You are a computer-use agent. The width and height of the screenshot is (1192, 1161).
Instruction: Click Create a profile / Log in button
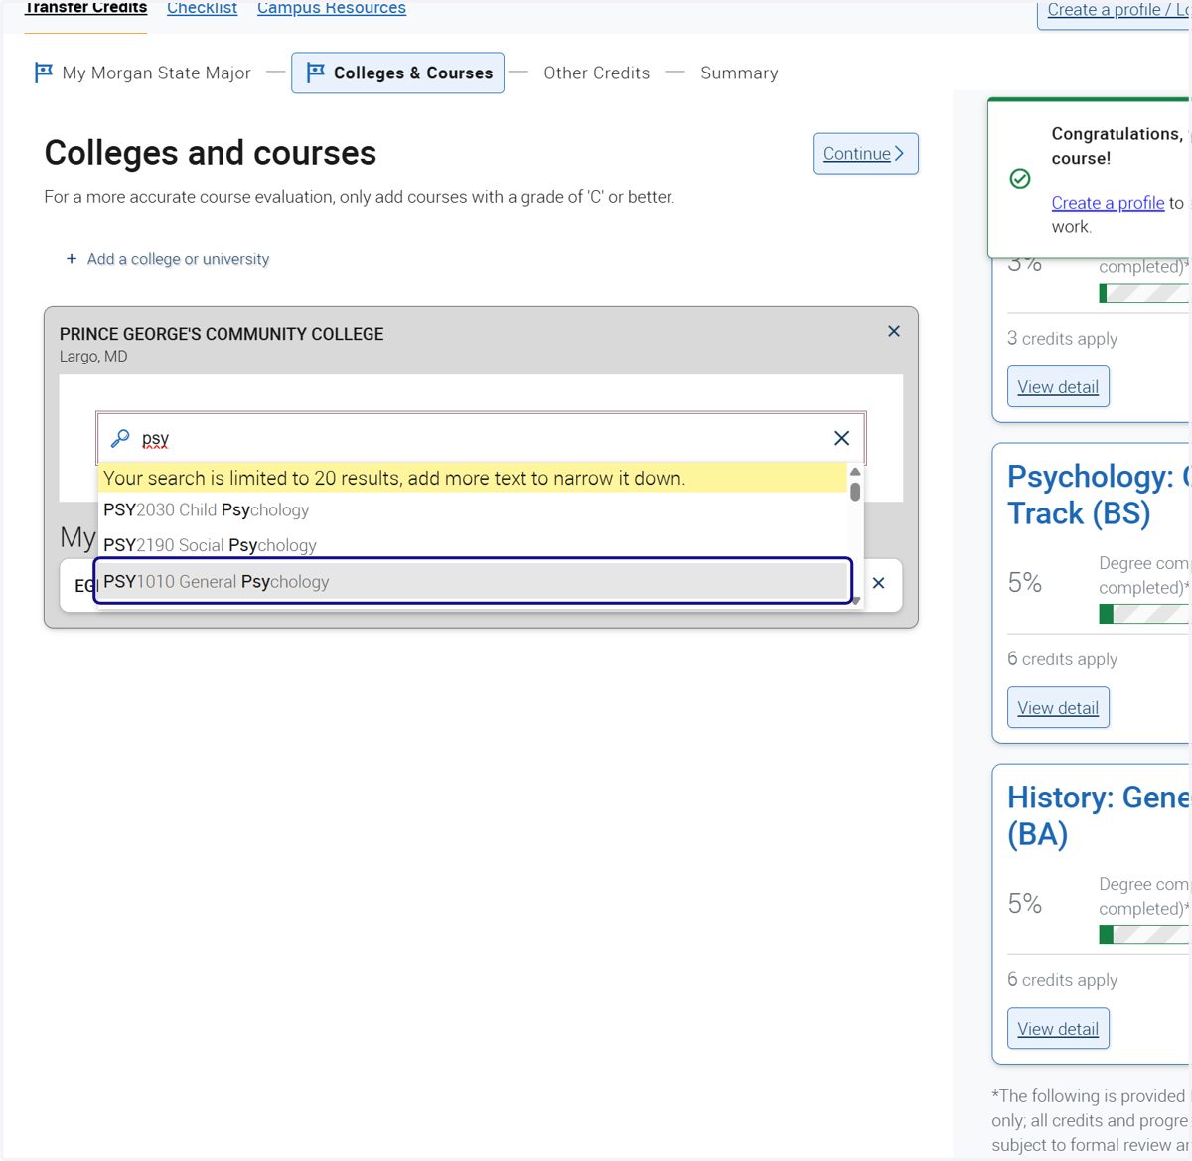coord(1115,12)
